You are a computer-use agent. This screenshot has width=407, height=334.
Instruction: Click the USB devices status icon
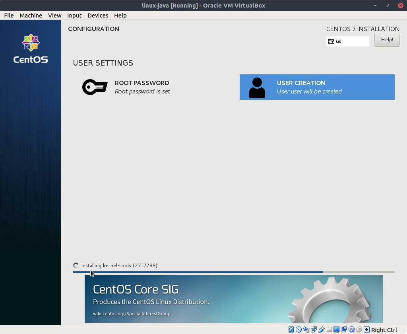coord(321,330)
